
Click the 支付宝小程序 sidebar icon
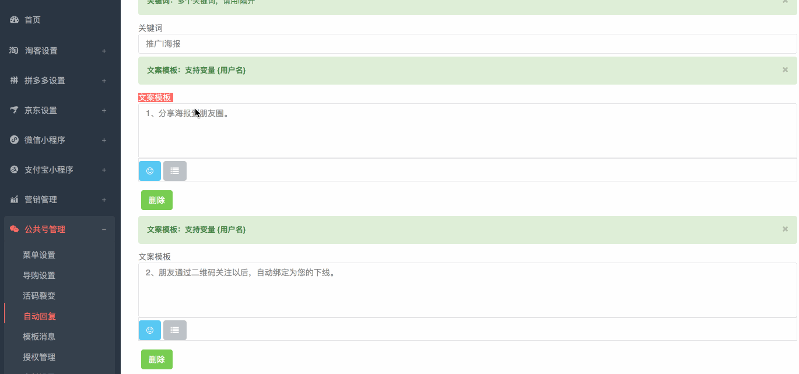[x=15, y=170]
